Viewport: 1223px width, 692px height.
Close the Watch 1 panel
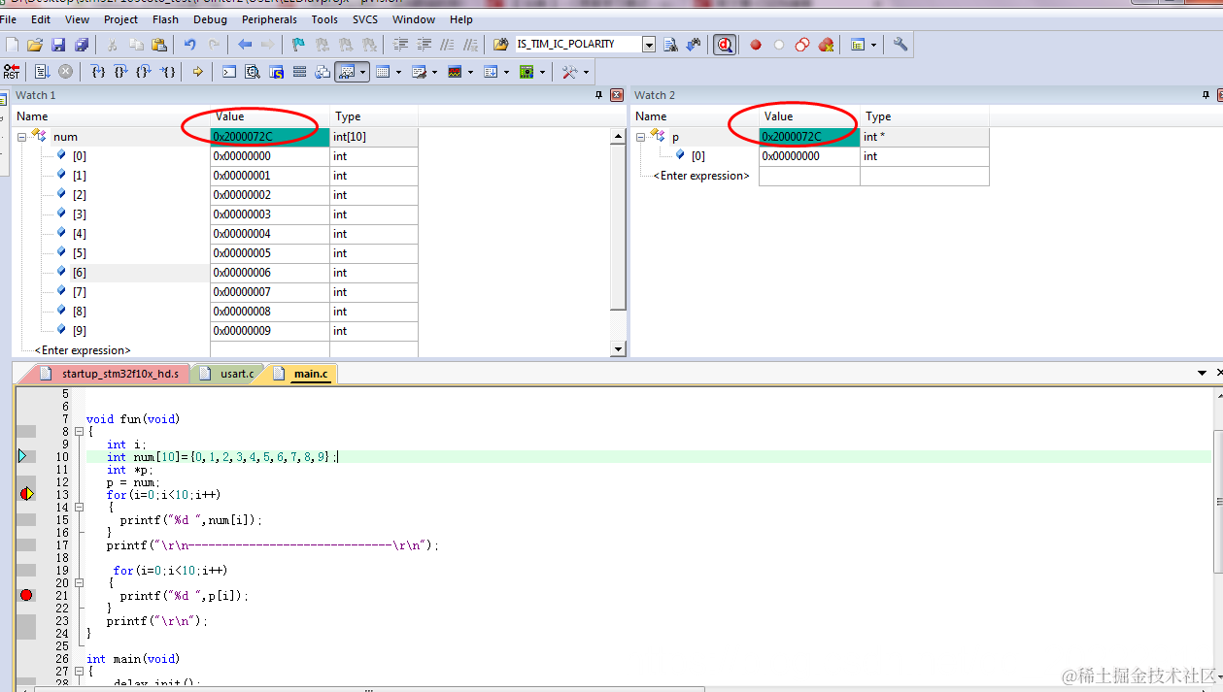click(616, 95)
